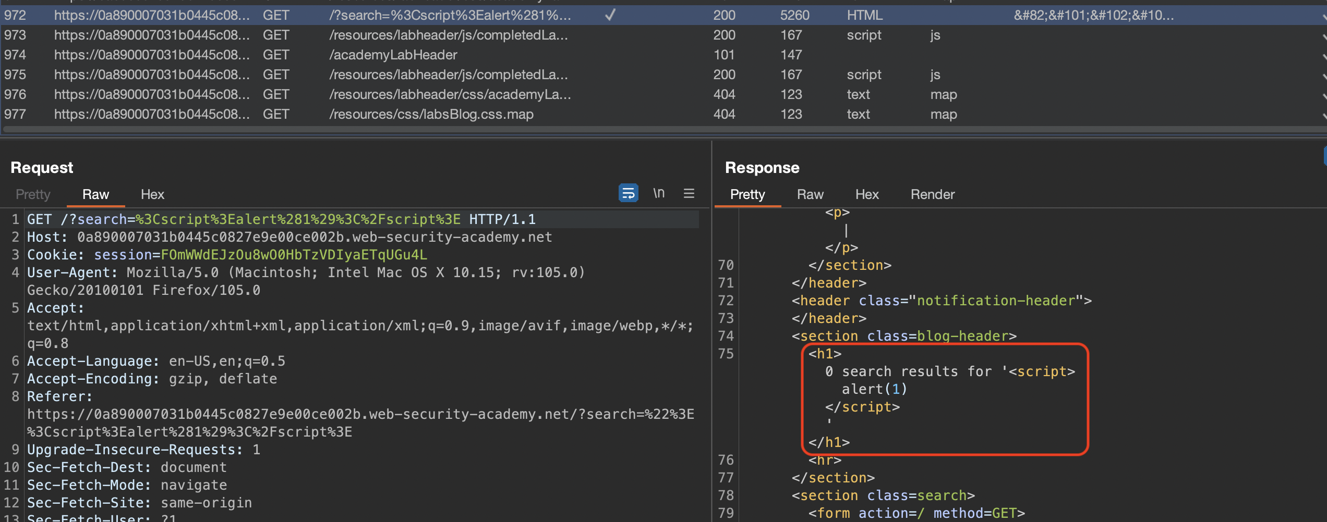Select history row 972 with script search
Image resolution: width=1327 pixels, height=522 pixels.
tap(449, 16)
